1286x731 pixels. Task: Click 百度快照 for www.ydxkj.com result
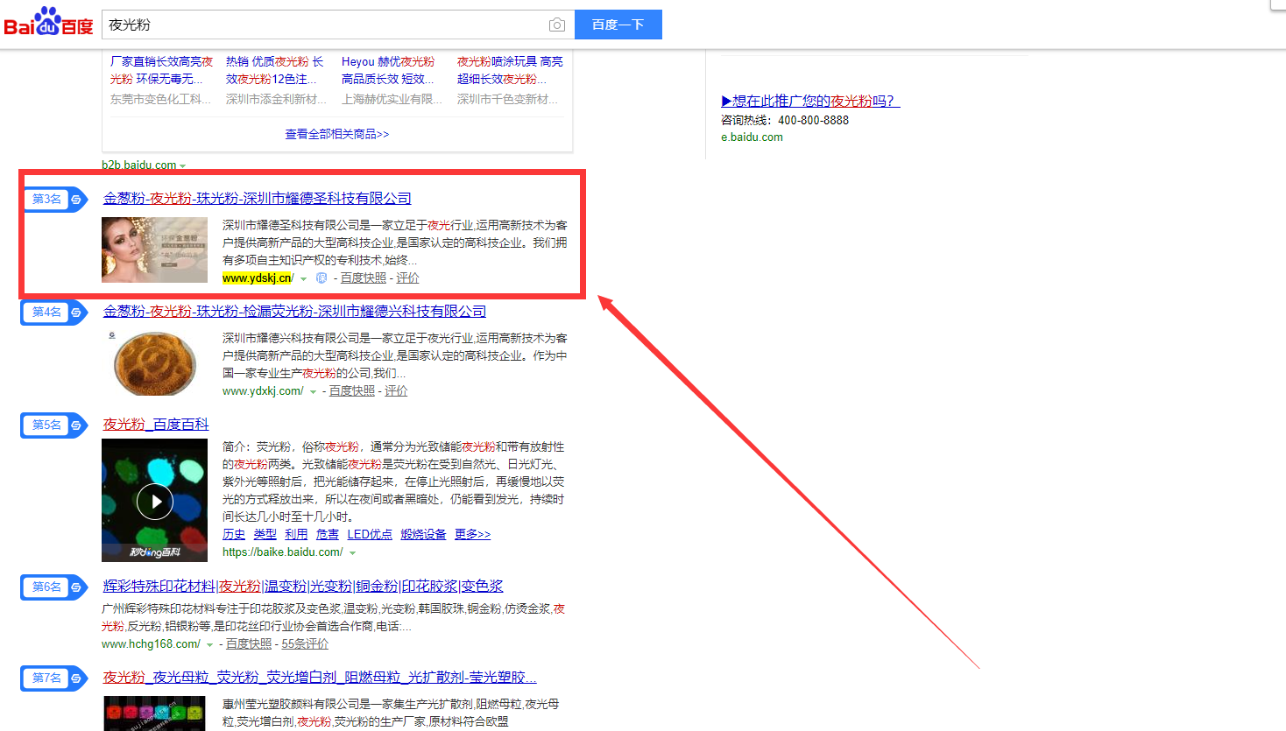click(x=352, y=391)
